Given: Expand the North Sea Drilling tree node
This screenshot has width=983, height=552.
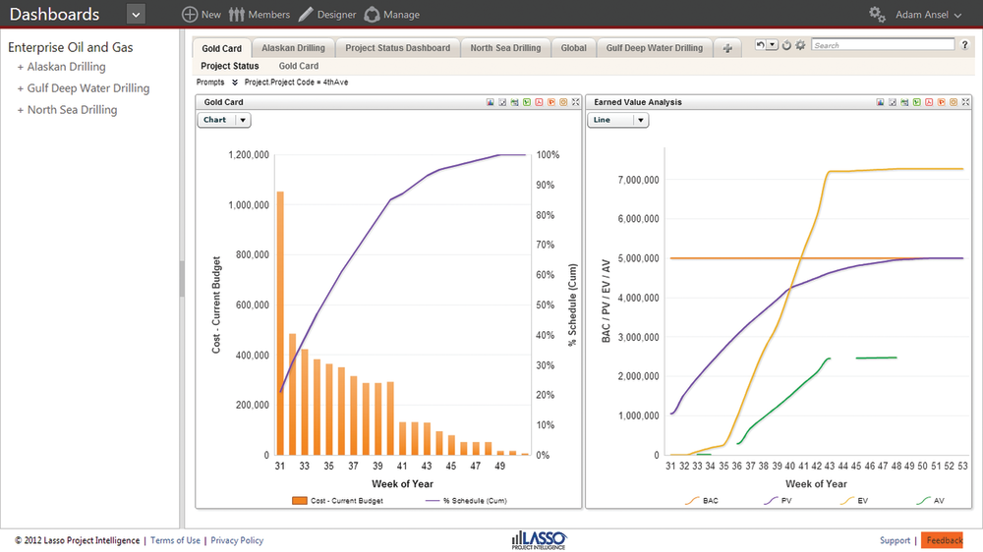Looking at the screenshot, I should (20, 110).
